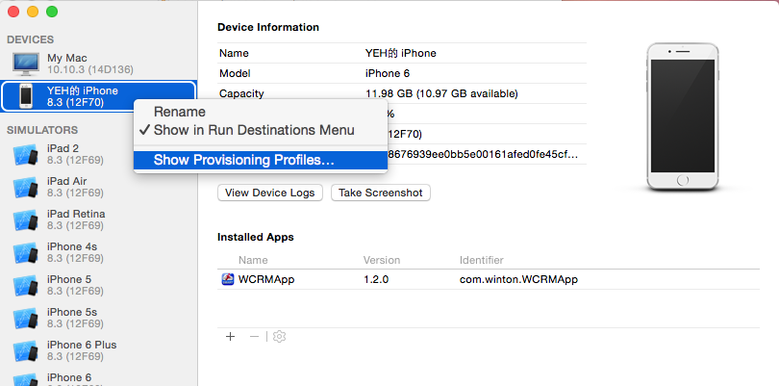
Task: Select iPhone 5 simulator icon
Action: (26, 286)
